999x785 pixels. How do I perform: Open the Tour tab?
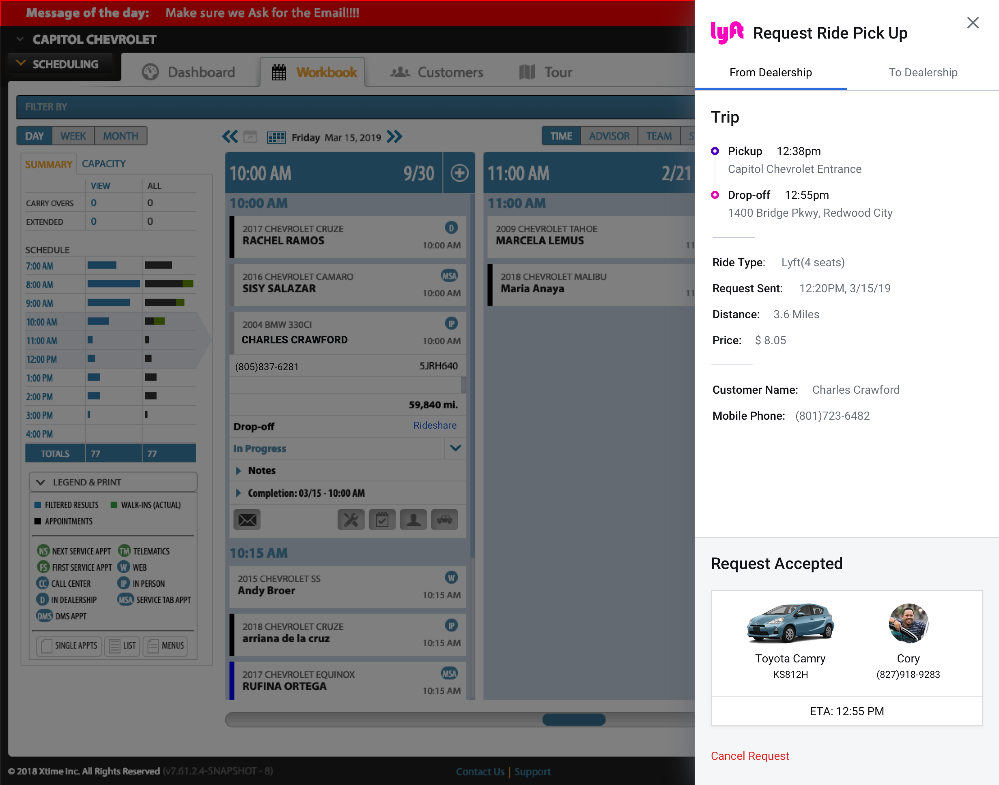(545, 72)
